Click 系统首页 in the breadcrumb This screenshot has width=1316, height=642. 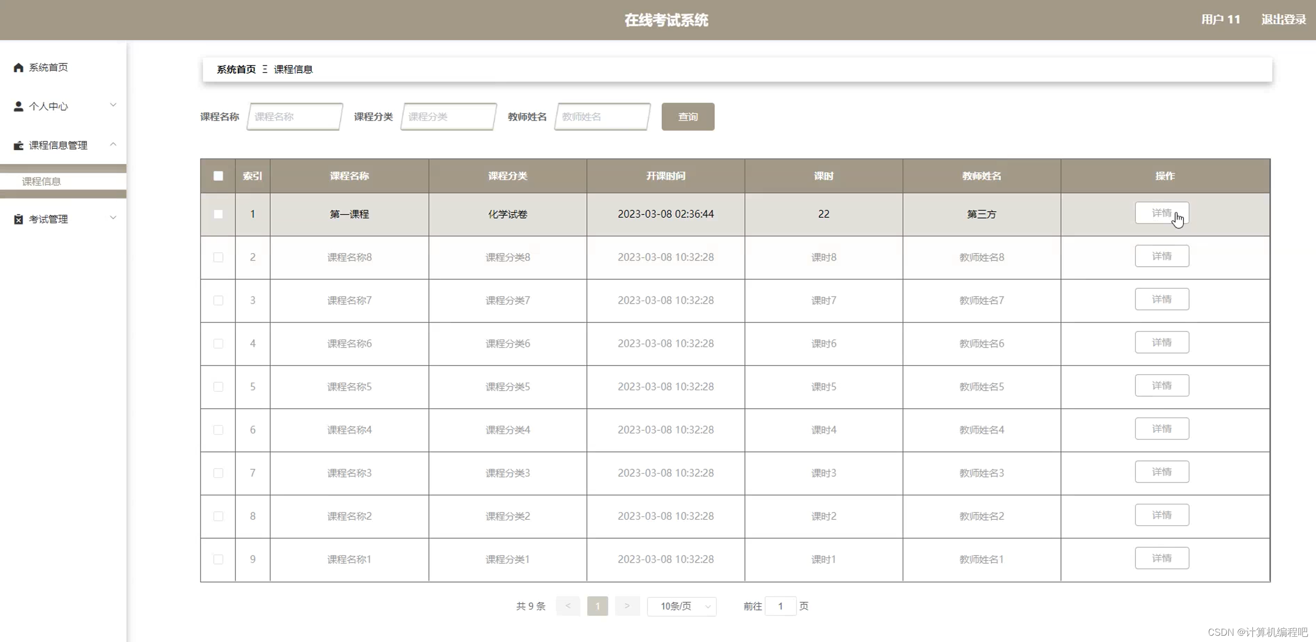click(x=236, y=69)
